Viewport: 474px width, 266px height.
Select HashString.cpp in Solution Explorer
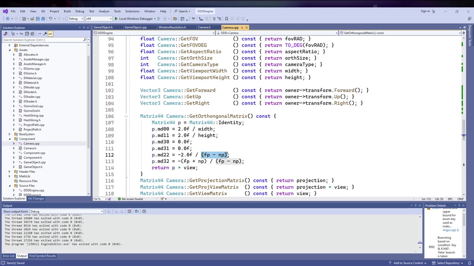tap(33, 116)
